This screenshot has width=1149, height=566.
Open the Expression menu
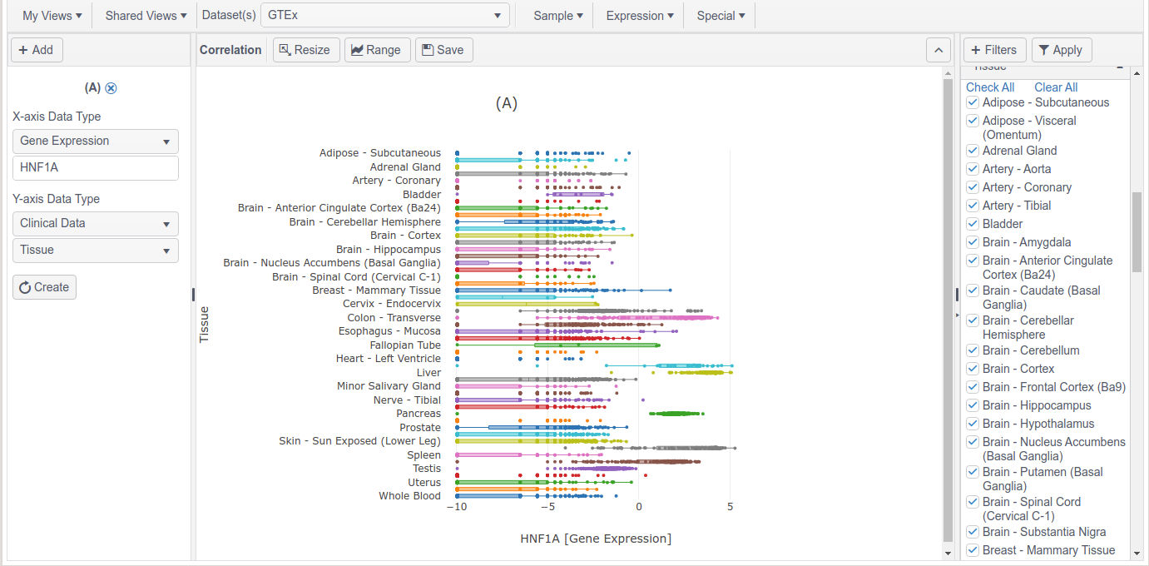(x=640, y=16)
